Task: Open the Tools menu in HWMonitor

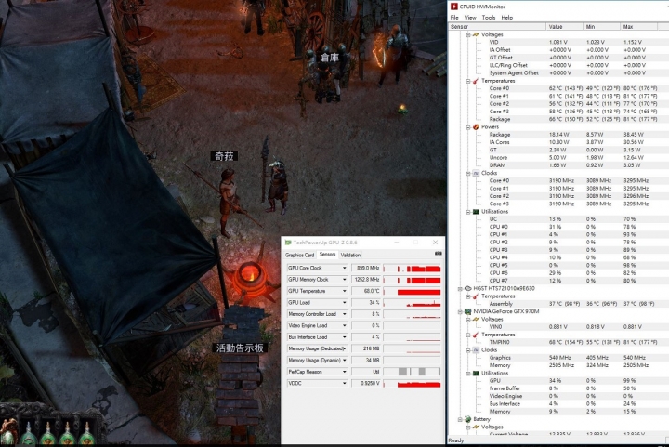Action: [489, 18]
